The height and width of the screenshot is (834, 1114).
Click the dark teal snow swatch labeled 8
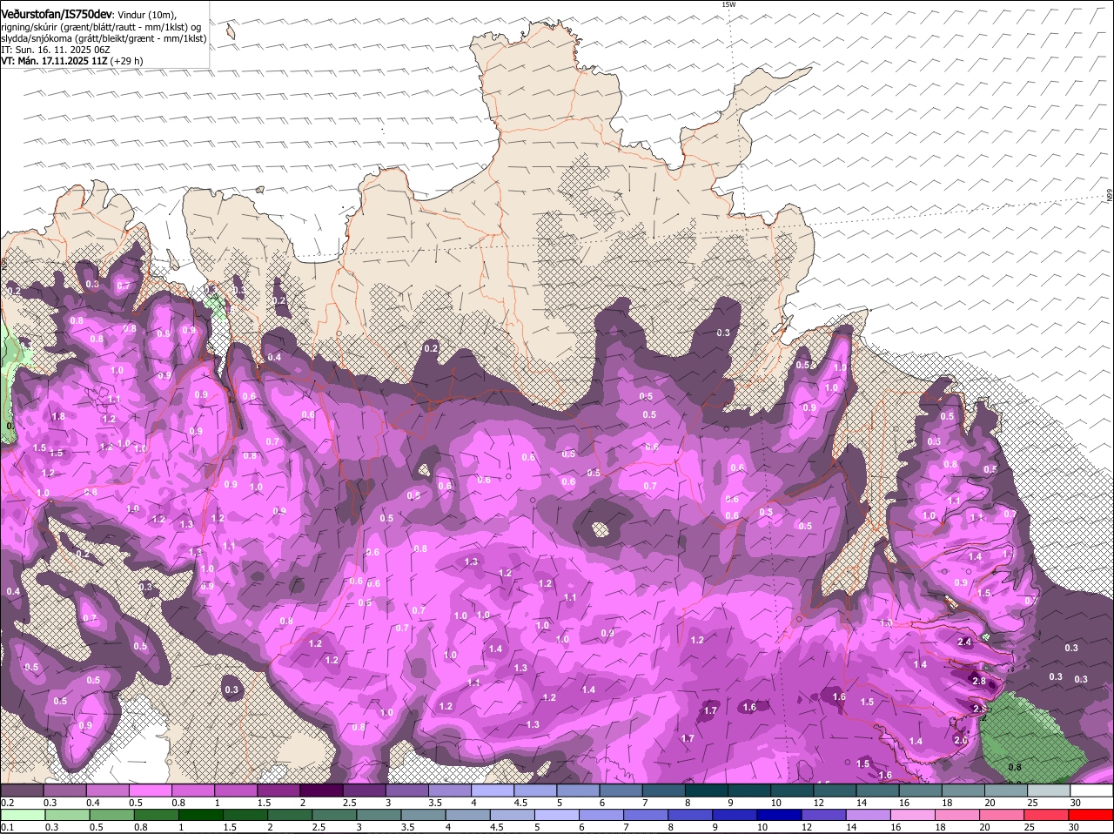(x=706, y=790)
